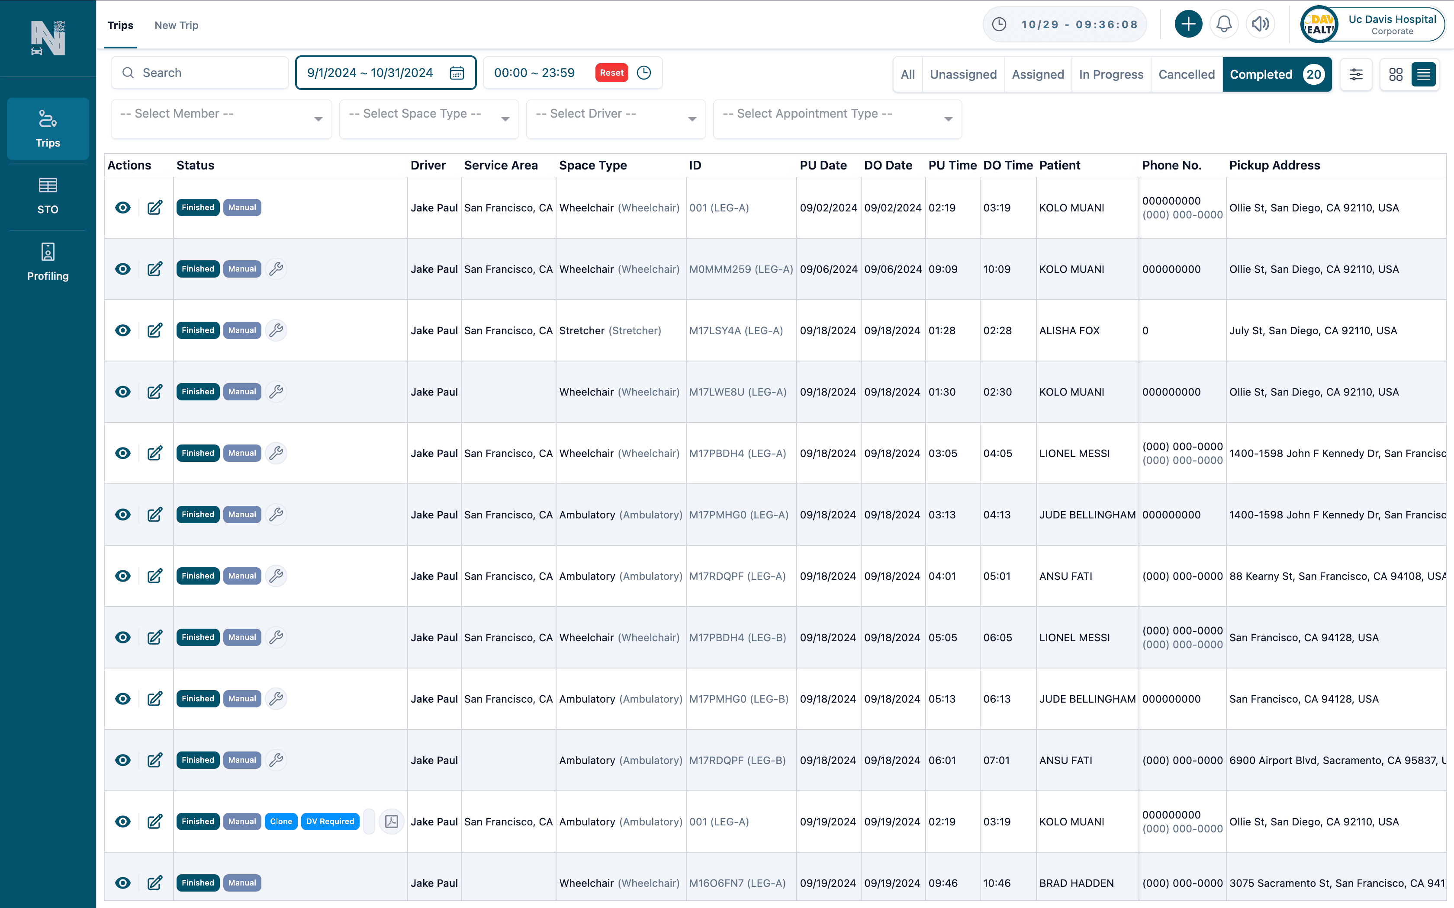
Task: Create a new trip using the plus icon
Action: 1188,24
